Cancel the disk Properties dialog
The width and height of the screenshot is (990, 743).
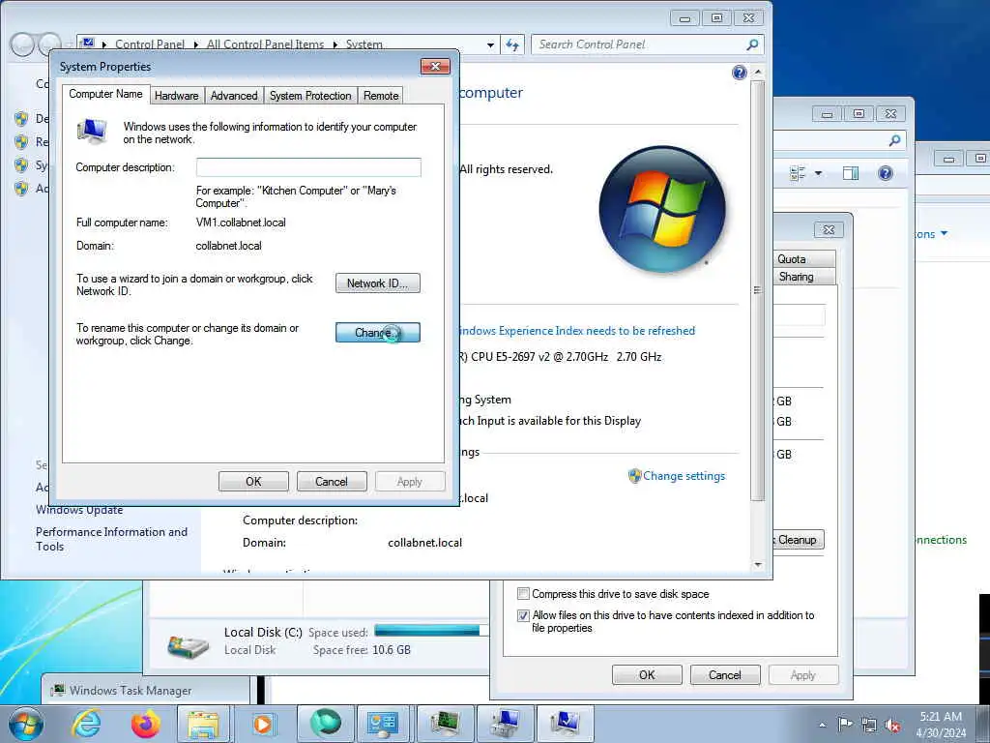(x=725, y=674)
